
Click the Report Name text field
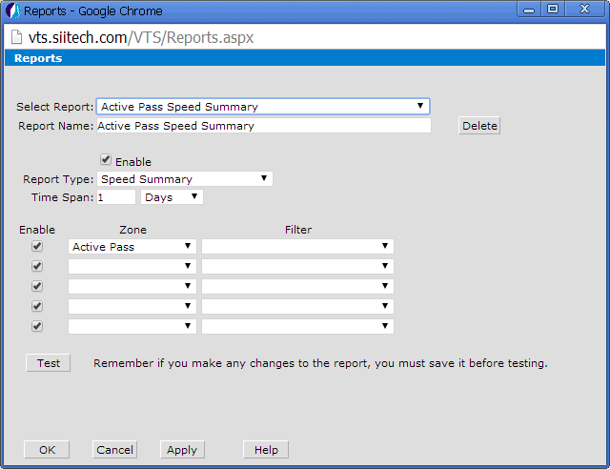pos(263,126)
